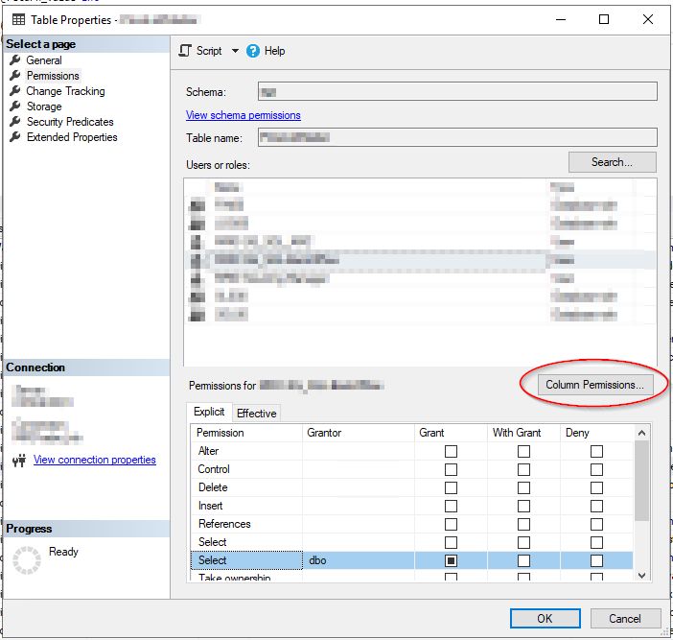The height and width of the screenshot is (640, 673).
Task: Open the Storage page
Action: coord(44,107)
